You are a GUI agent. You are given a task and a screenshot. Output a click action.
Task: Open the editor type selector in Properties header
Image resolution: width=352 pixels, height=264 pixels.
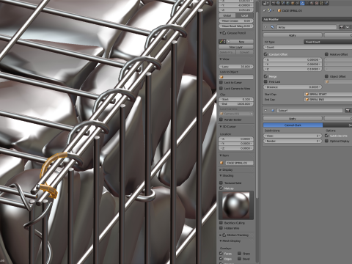pos(265,3)
